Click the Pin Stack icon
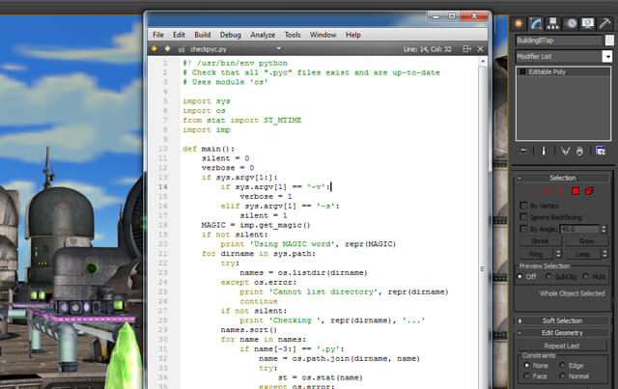The width and height of the screenshot is (618, 389). (522, 151)
